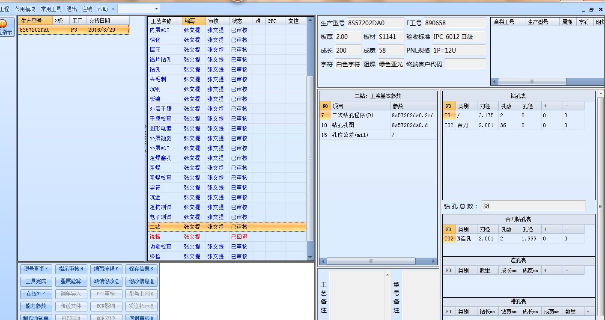Image resolution: width=605 pixels, height=320 pixels.
Task: Select the 层压 process row
Action: [x=227, y=50]
